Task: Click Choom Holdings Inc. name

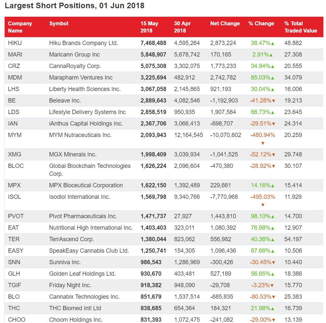Action: click(76, 320)
